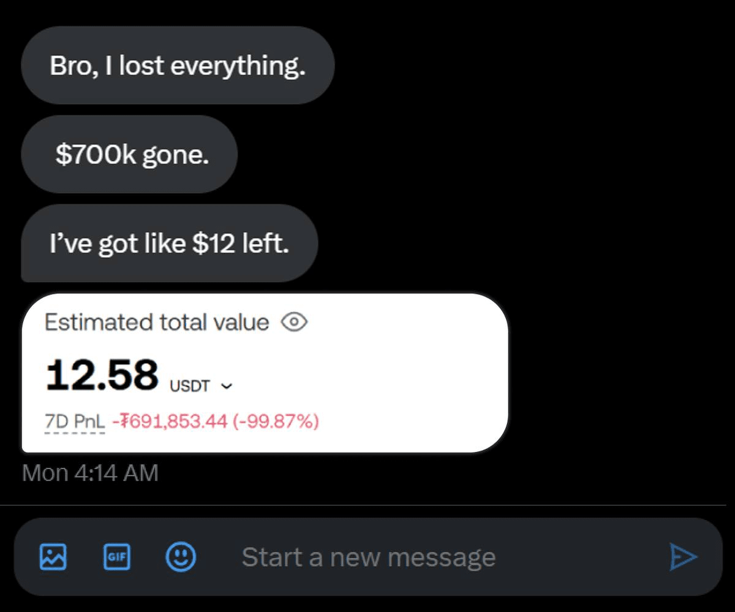735x612 pixels.
Task: Focus the "Start a new message" field
Action: 429,557
